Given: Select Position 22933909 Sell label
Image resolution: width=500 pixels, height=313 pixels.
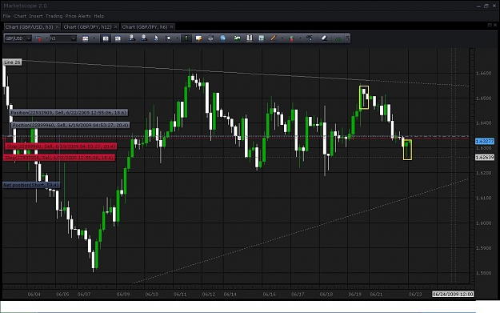Looking at the screenshot, I should pos(69,113).
